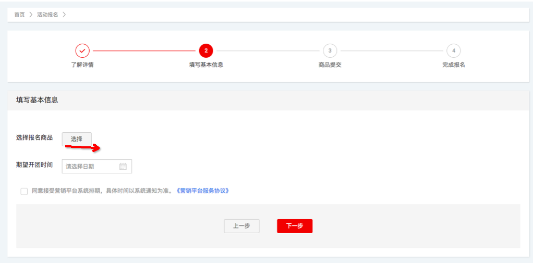Navigate to 活动报名 breadcrumb item
The width and height of the screenshot is (533, 265).
tap(47, 15)
